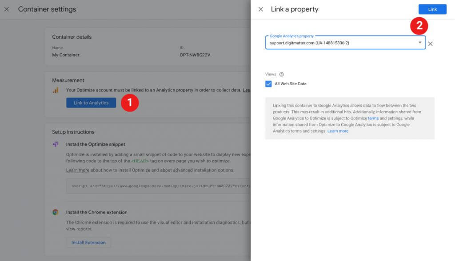Viewport: 455px width, 261px height.
Task: Click the Views label
Action: (x=271, y=74)
